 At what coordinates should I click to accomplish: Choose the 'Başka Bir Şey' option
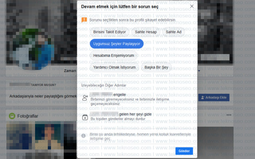pos(156,67)
